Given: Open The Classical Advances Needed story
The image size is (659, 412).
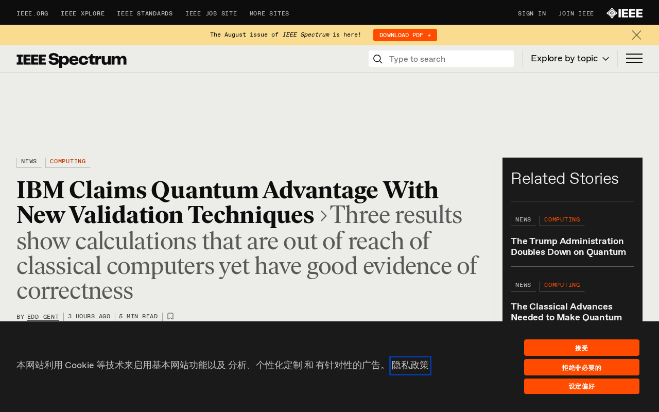Looking at the screenshot, I should (566, 312).
